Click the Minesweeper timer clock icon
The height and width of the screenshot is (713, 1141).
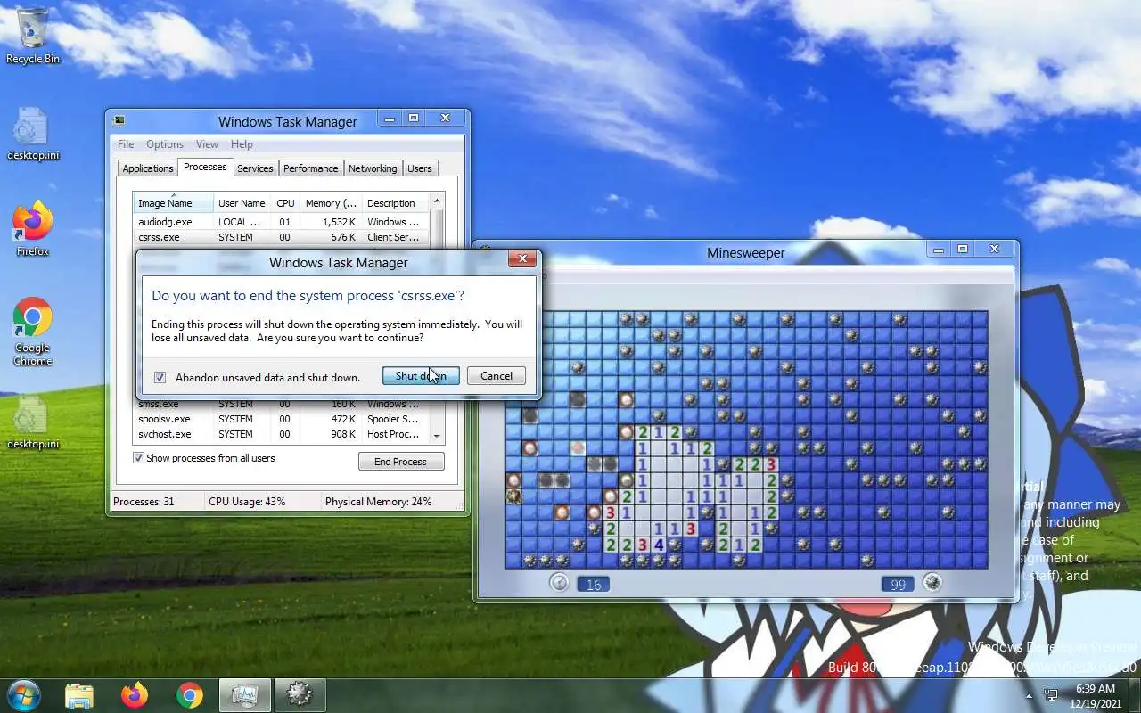tap(559, 582)
